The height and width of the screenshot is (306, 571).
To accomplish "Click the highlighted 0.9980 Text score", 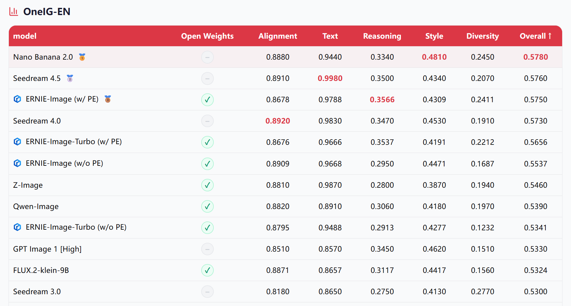I will tap(330, 78).
